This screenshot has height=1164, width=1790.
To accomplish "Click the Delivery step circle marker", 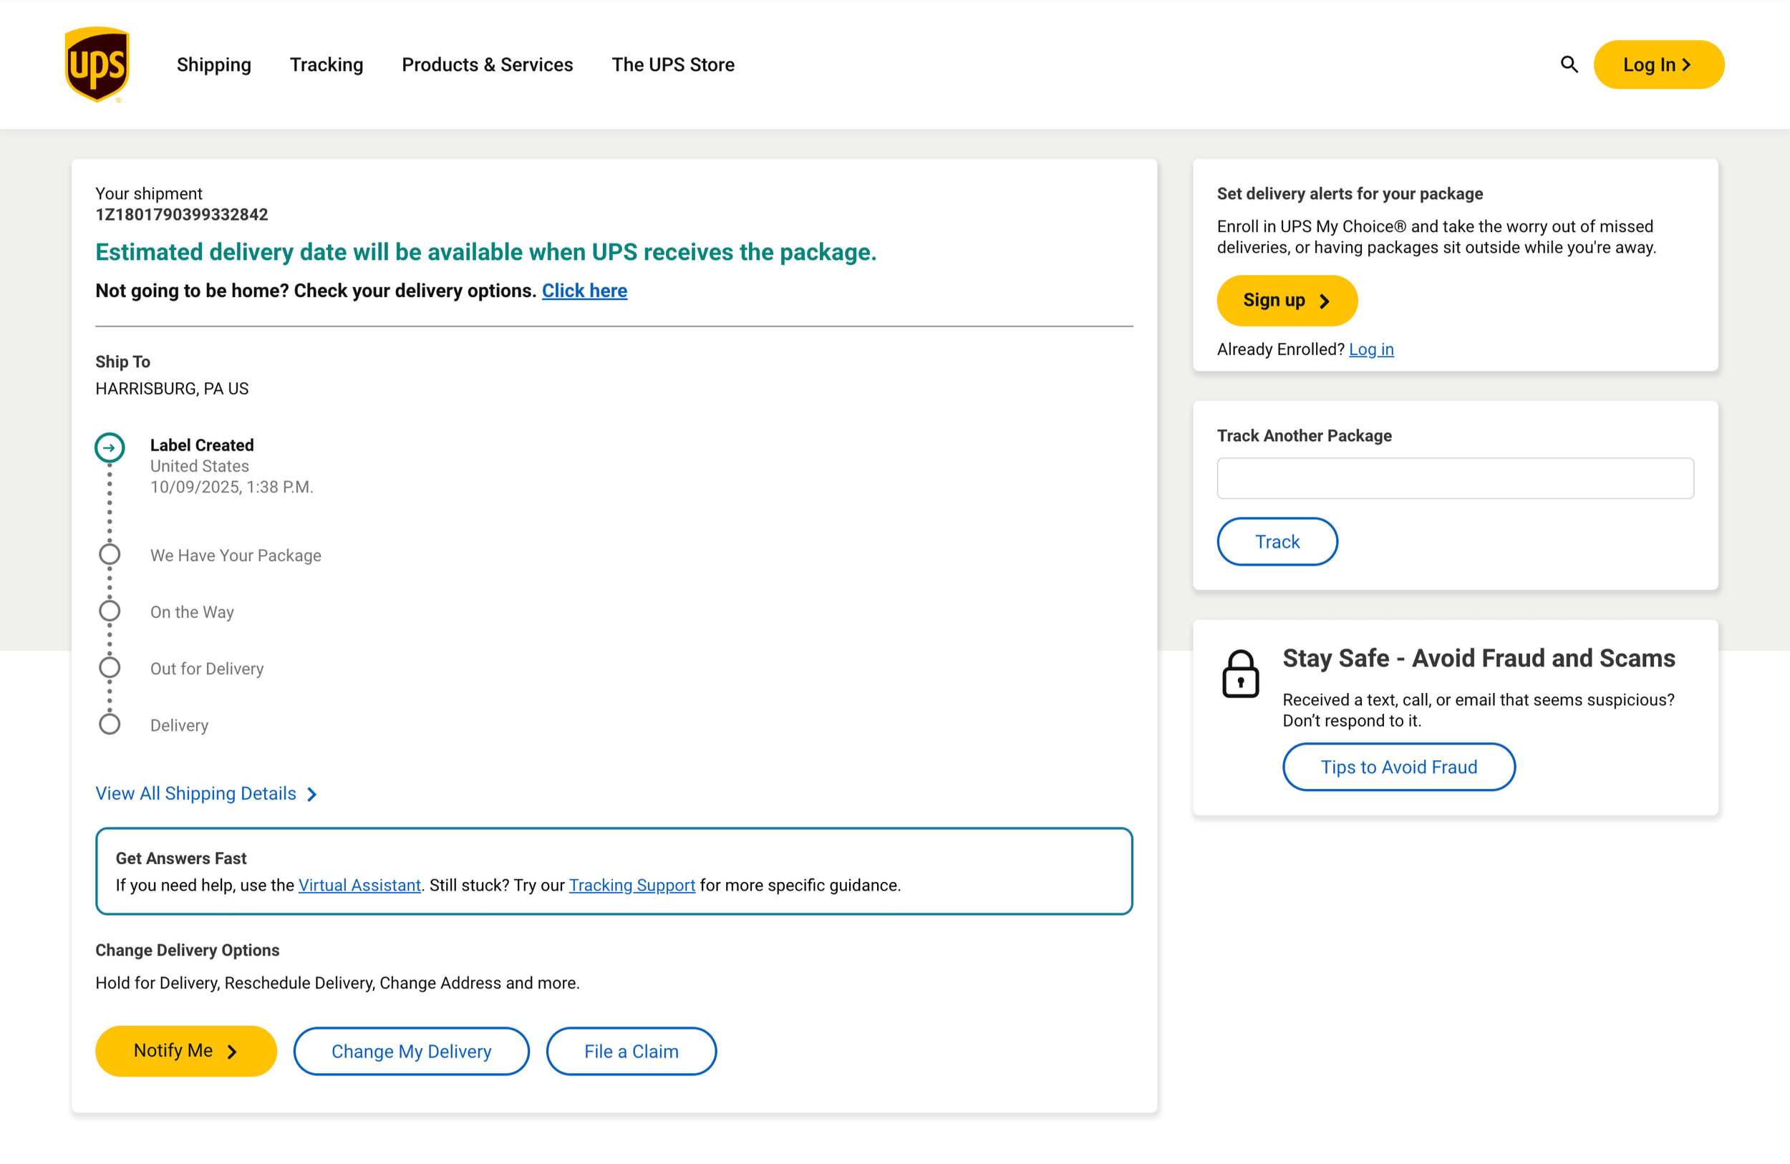I will pyautogui.click(x=110, y=725).
